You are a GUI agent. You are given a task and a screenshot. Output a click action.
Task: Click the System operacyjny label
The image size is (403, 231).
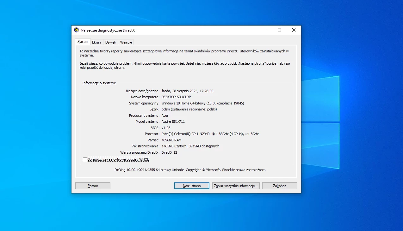click(144, 103)
